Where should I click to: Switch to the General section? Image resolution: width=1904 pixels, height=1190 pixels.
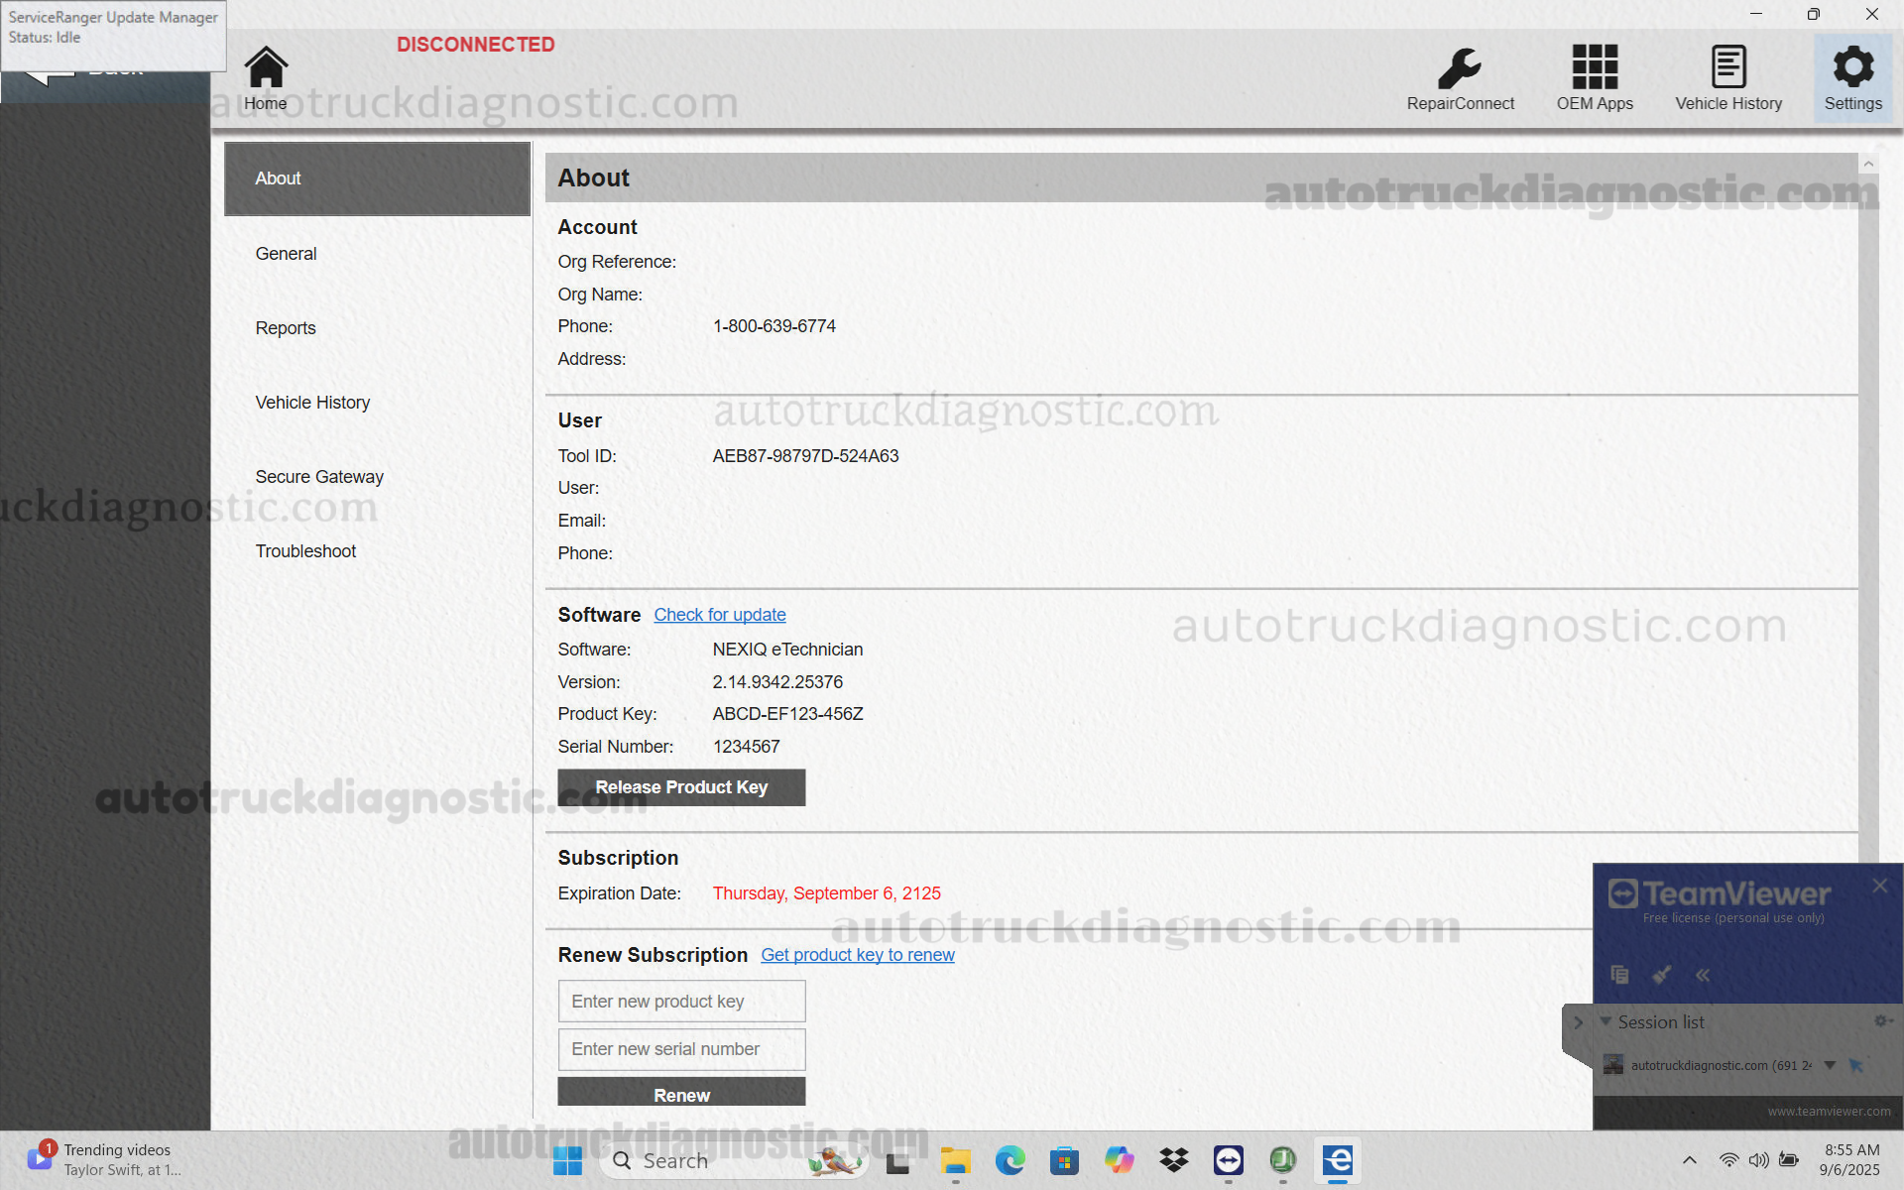pos(287,253)
